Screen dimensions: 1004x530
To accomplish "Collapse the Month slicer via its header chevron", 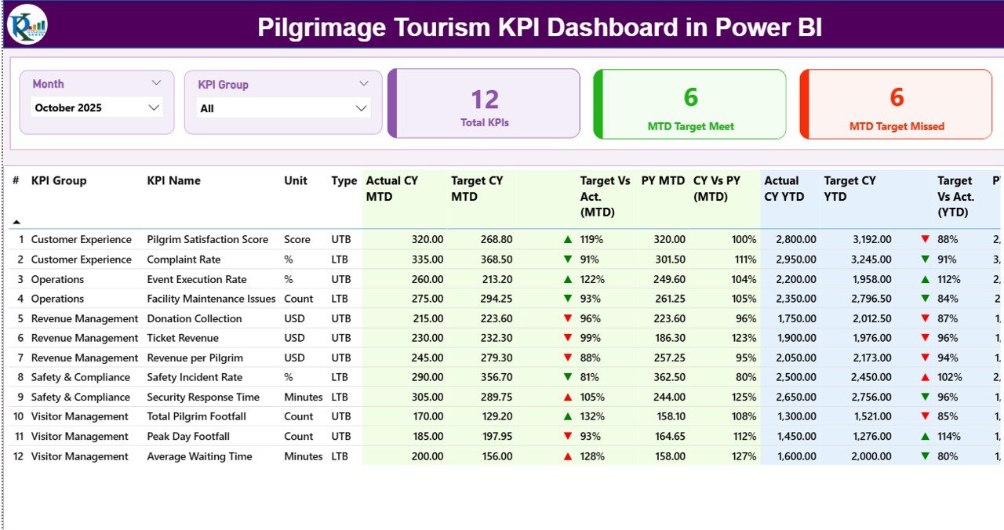I will tap(157, 82).
